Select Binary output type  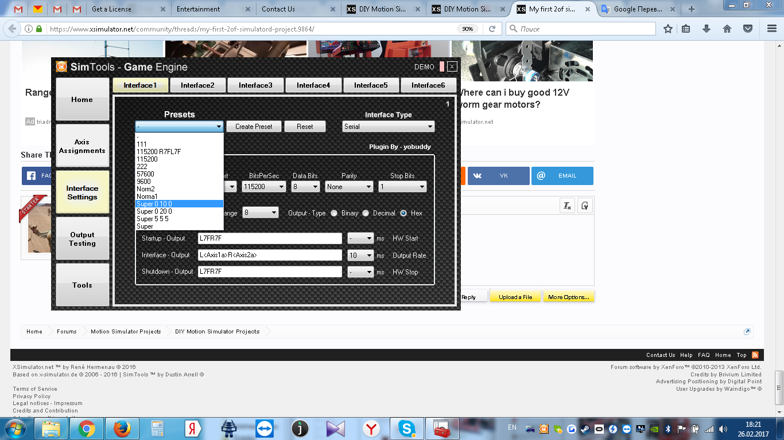(x=334, y=213)
